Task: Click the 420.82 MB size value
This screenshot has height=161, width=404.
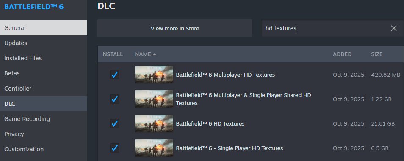Action: coord(386,75)
